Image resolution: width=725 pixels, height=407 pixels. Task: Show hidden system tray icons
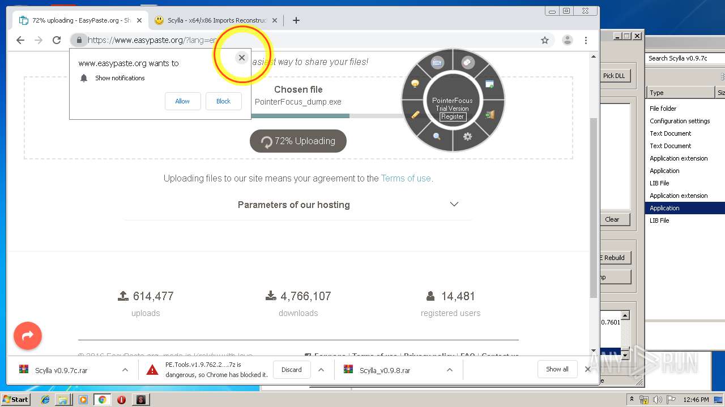pyautogui.click(x=632, y=399)
